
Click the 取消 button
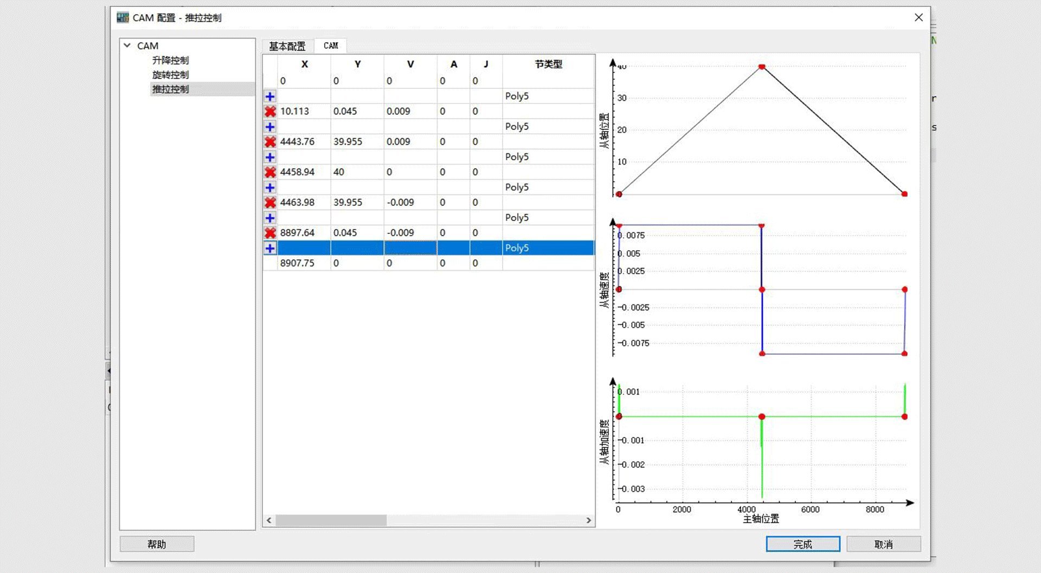pos(883,544)
